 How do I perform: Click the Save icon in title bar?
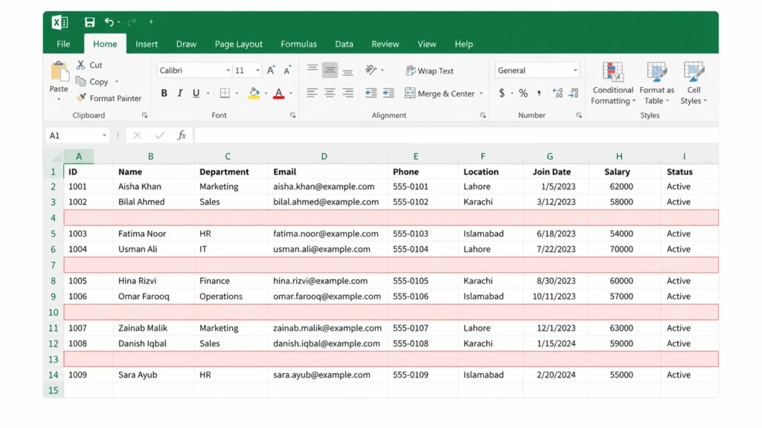pyautogui.click(x=89, y=22)
